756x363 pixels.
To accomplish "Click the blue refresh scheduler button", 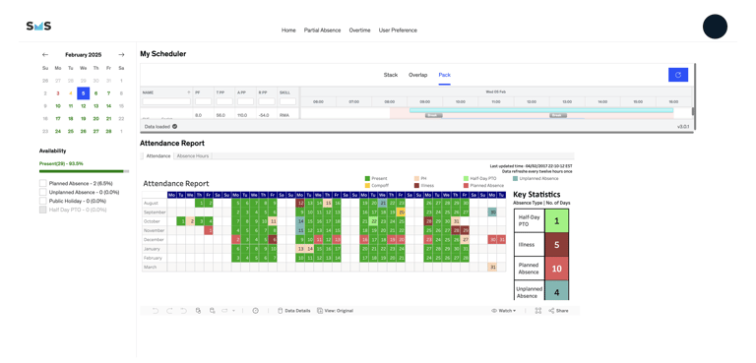I will (678, 75).
